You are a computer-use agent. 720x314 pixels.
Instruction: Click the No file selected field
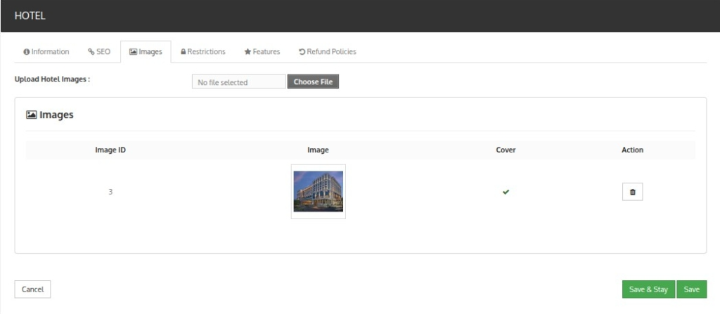click(x=239, y=81)
